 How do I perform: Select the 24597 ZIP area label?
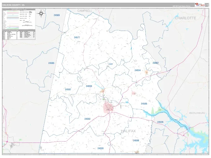(x=68, y=90)
